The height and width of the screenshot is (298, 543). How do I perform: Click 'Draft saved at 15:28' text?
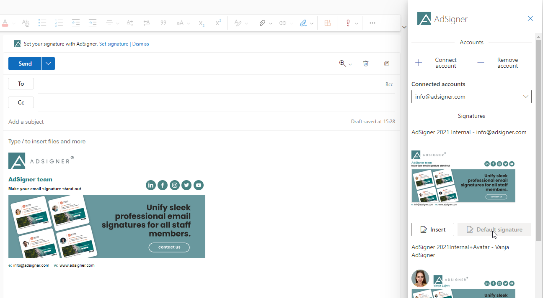click(x=373, y=122)
